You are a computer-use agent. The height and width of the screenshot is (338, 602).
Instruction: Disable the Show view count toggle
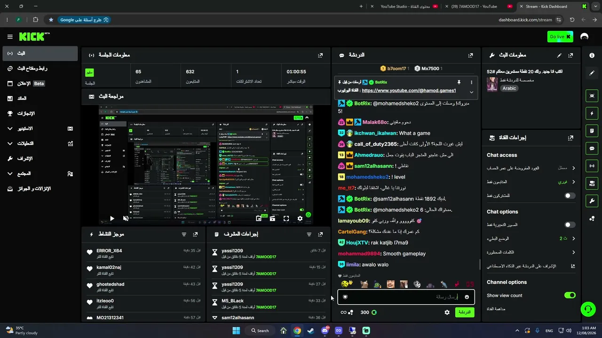[570, 295]
